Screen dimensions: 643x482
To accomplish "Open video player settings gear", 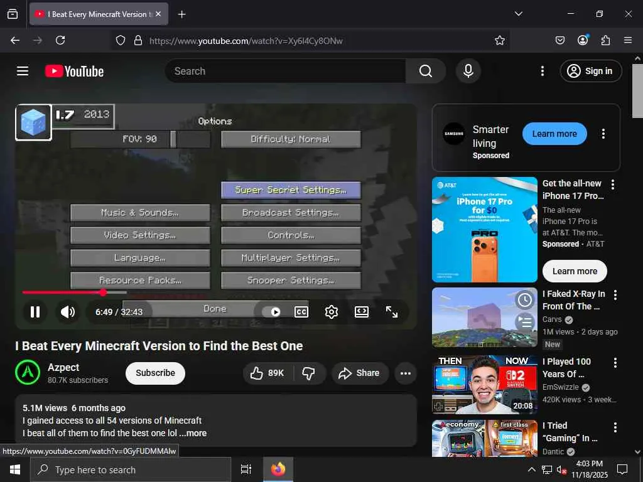I will click(332, 313).
